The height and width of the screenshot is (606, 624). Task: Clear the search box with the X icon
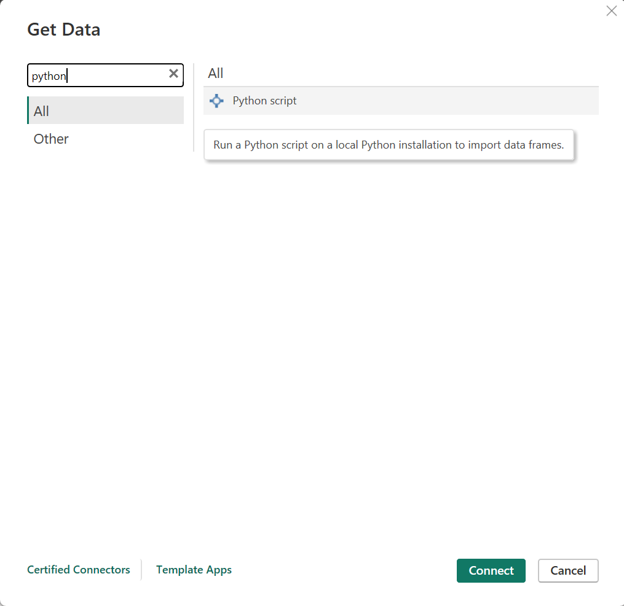[x=173, y=74]
